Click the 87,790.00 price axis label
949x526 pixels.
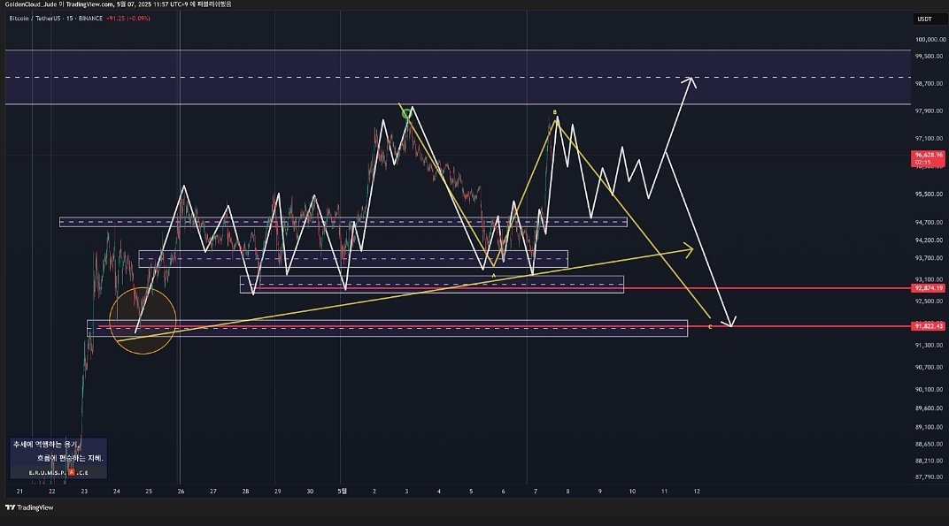tap(929, 477)
